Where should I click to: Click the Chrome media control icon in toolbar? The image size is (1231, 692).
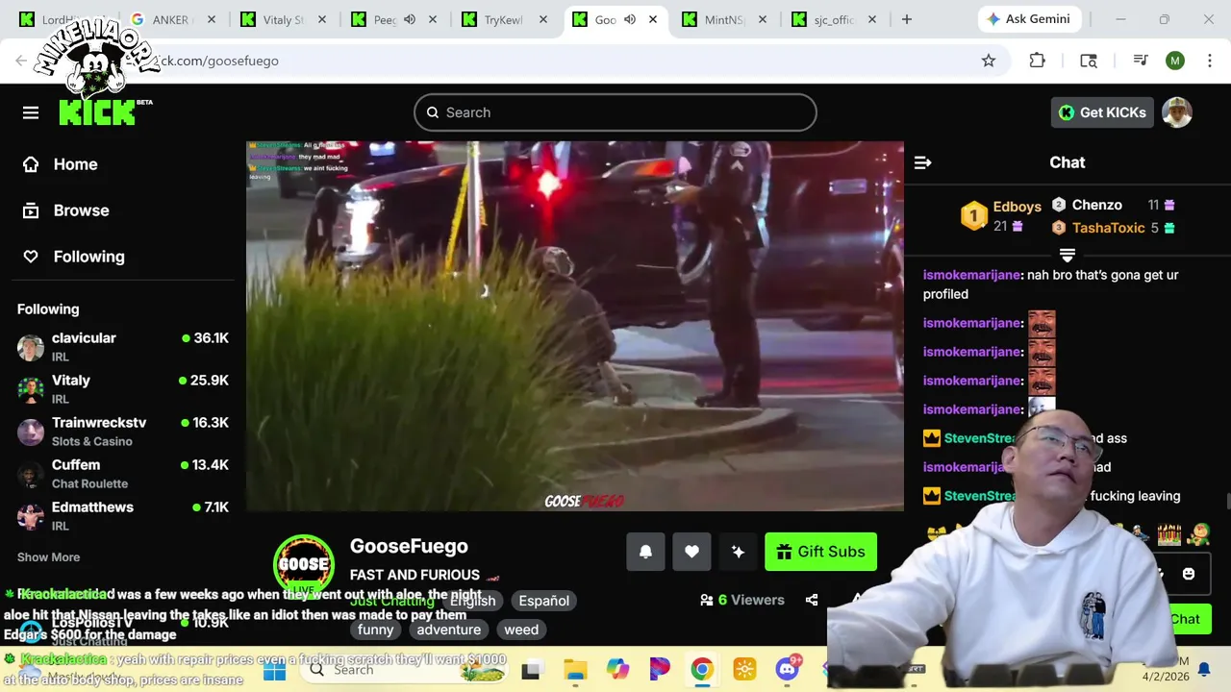pos(1141,61)
